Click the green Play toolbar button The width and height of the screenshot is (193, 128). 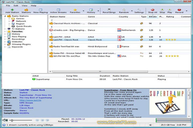tap(170, 11)
